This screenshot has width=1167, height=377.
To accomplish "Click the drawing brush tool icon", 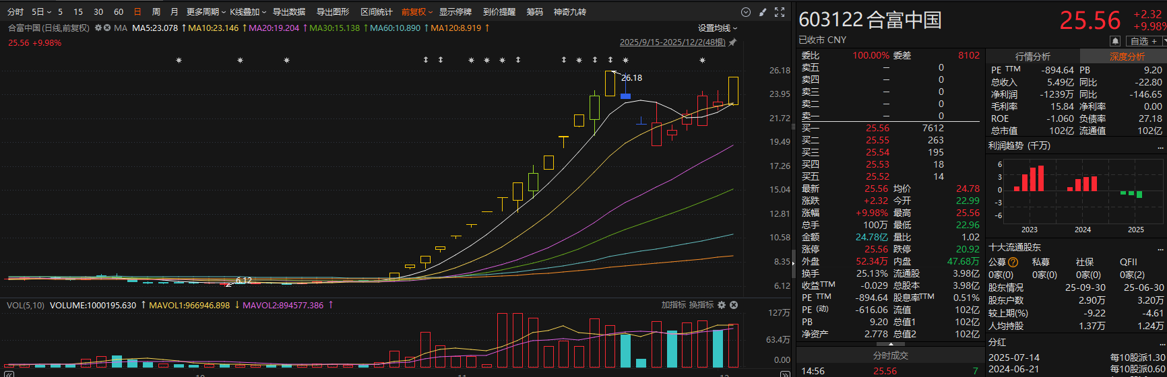I will tap(763, 12).
